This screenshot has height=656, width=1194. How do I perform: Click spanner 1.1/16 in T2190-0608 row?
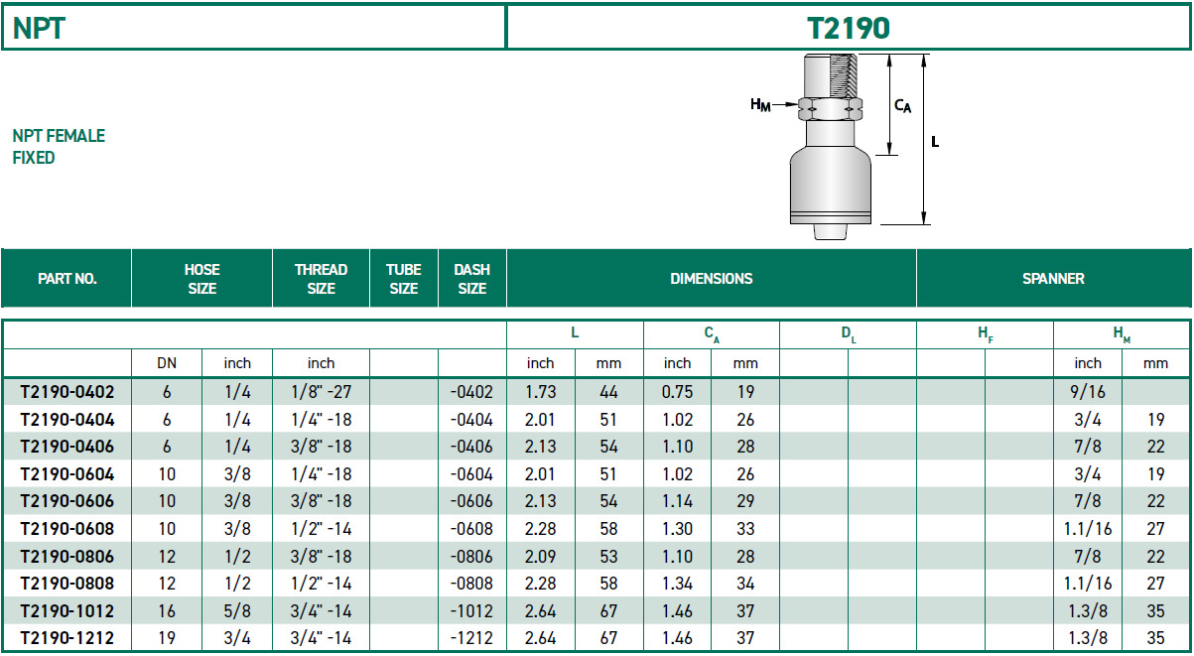[x=1088, y=529]
